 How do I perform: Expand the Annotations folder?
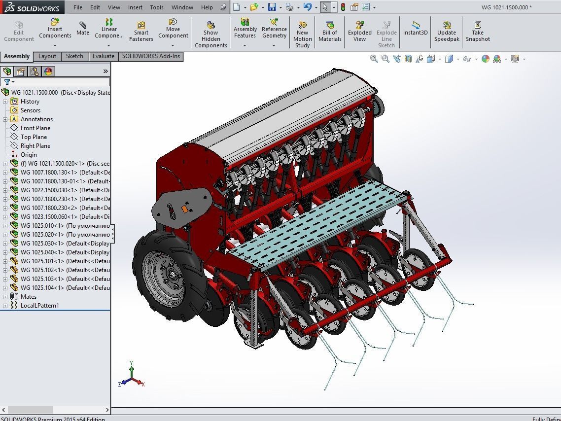click(5, 119)
